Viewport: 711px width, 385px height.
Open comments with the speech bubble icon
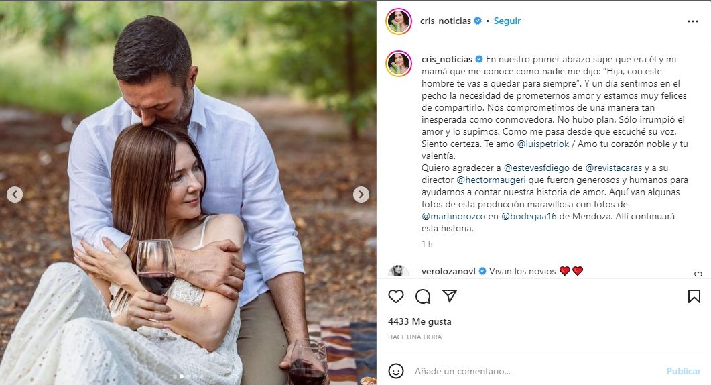tap(423, 296)
